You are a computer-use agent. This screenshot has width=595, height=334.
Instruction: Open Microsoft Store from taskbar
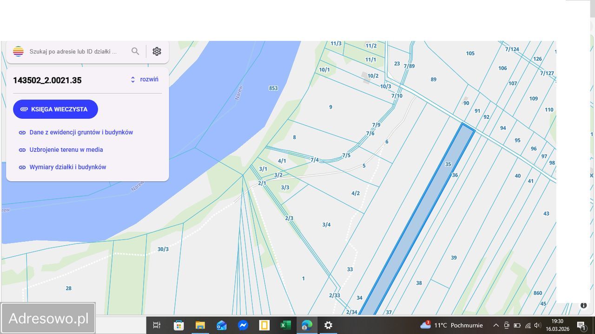[178, 325]
